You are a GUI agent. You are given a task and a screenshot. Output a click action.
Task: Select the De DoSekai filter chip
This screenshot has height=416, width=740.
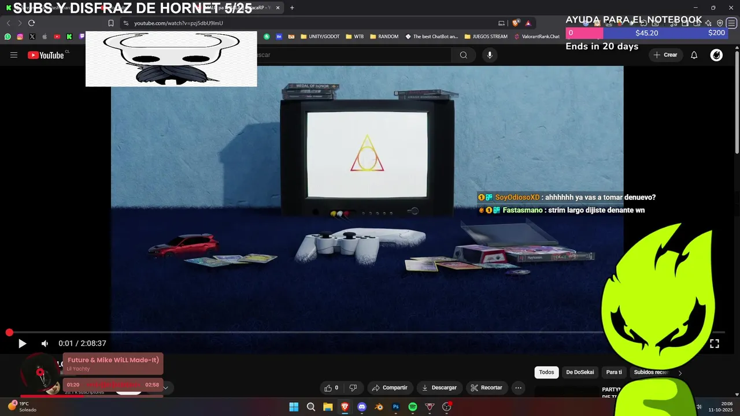coord(580,372)
